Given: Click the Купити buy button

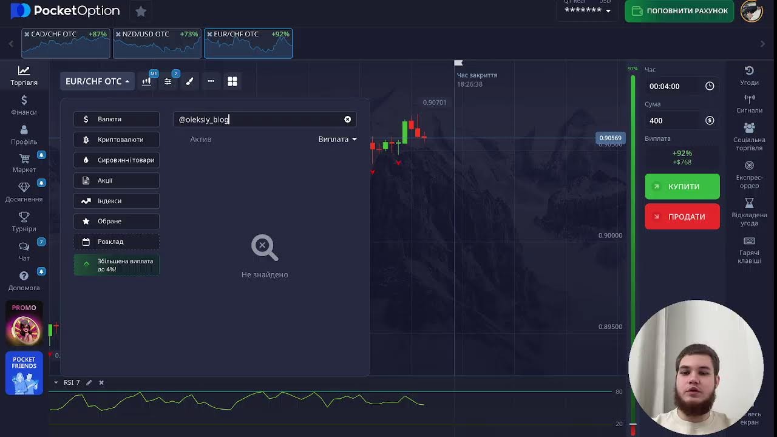Looking at the screenshot, I should [x=682, y=187].
